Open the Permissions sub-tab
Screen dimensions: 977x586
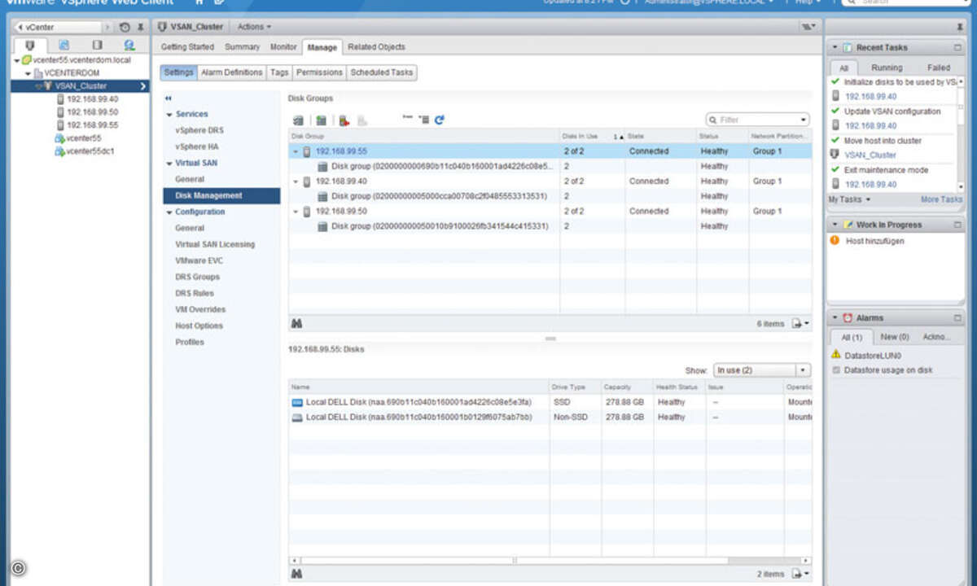(x=319, y=72)
